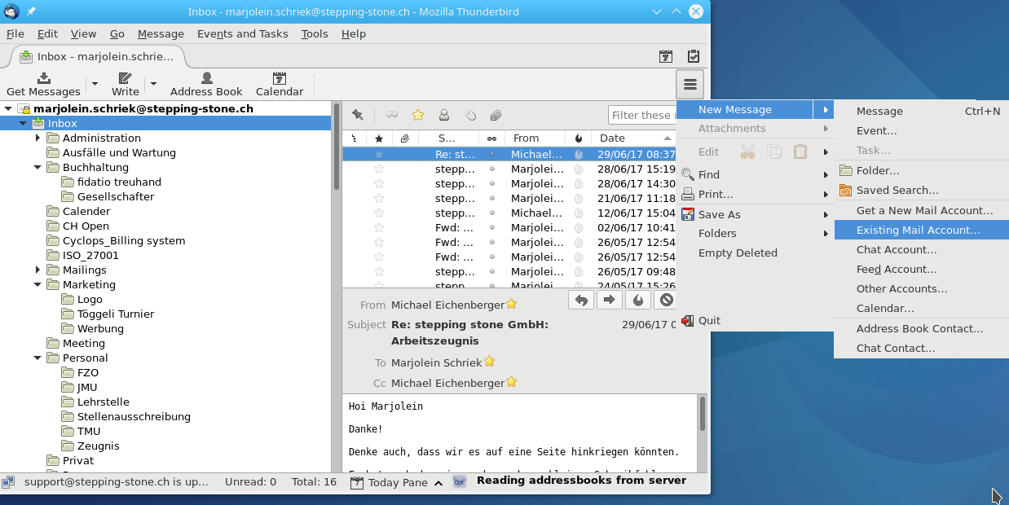Open the Write button dropdown arrow
This screenshot has width=1009, height=505.
(x=153, y=84)
